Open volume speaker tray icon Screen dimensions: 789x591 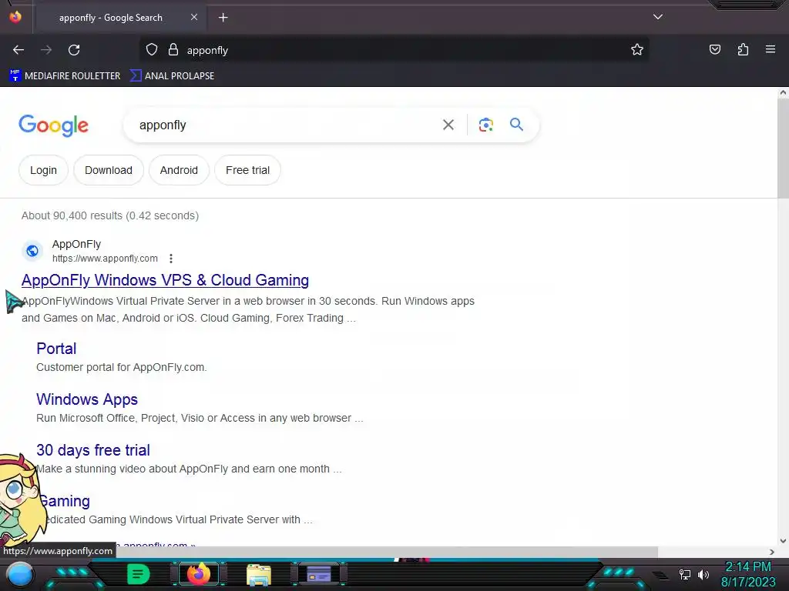[x=703, y=574]
